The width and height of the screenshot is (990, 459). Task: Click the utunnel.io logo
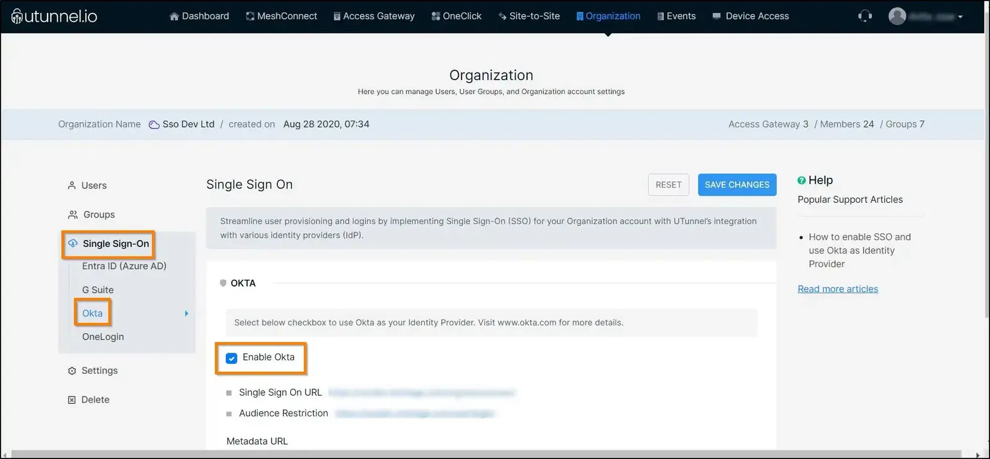coord(54,16)
